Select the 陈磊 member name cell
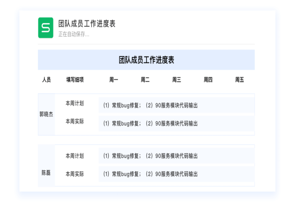Screen dimensions: 293x211 point(46,172)
